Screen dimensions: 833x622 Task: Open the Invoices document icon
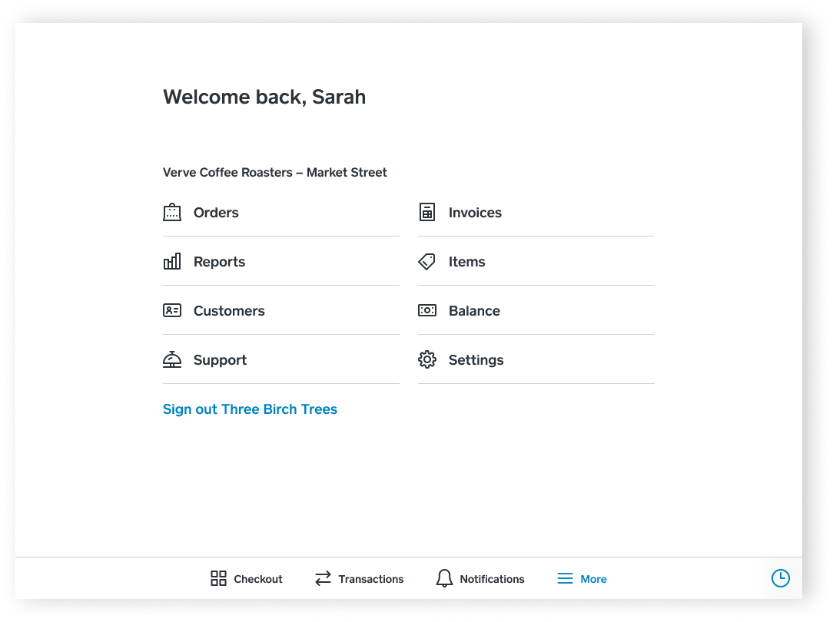pyautogui.click(x=427, y=212)
